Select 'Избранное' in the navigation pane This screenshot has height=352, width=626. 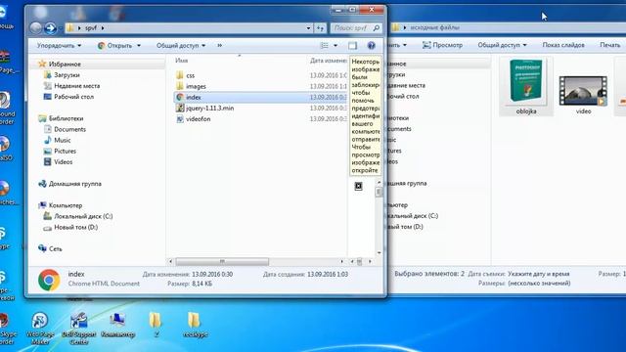point(65,64)
